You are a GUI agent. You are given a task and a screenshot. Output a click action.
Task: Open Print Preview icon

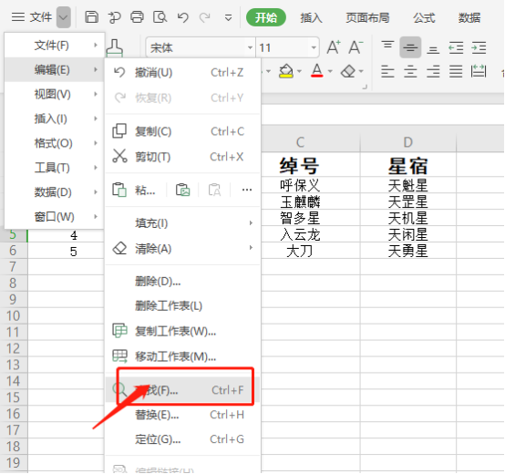[x=160, y=16]
